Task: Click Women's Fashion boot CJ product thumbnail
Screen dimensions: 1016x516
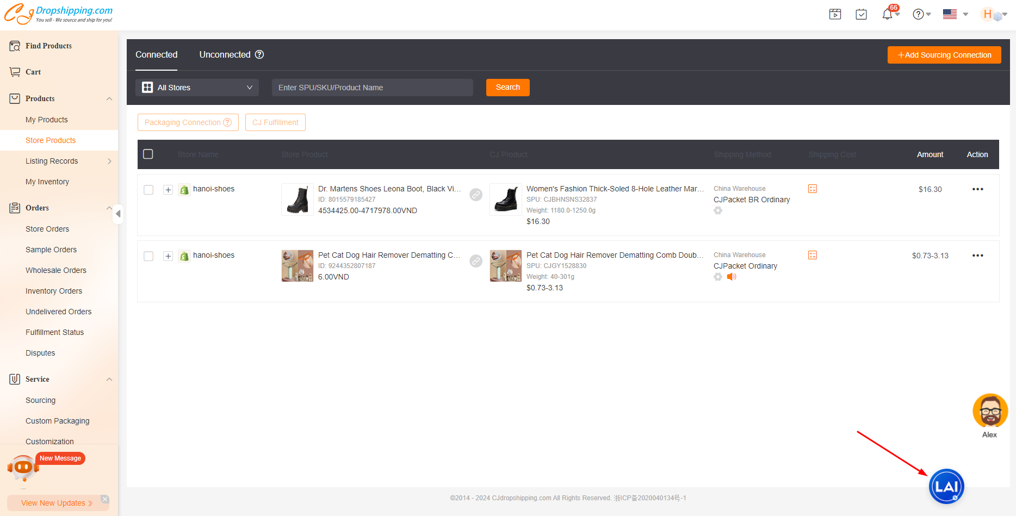Action: pyautogui.click(x=506, y=200)
